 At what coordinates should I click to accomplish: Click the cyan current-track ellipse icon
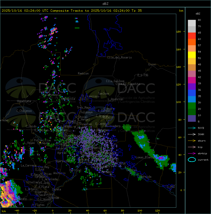192,160
